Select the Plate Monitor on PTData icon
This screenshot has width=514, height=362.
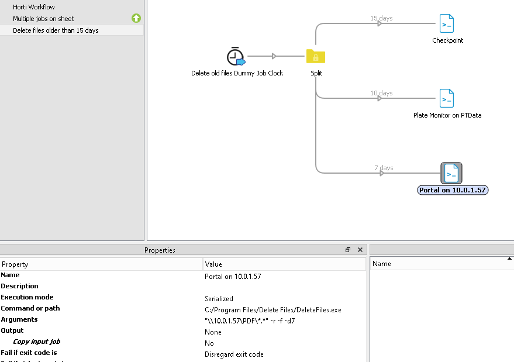point(447,99)
